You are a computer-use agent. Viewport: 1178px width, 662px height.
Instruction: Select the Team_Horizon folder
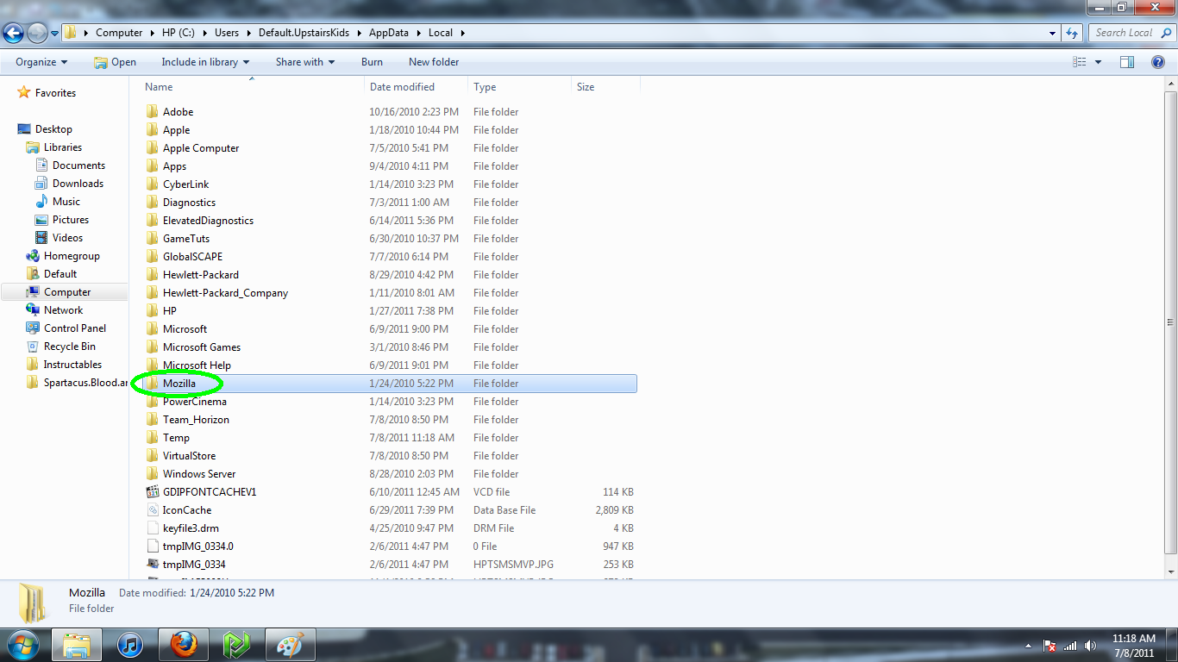(196, 420)
